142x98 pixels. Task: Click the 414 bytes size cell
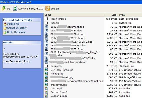click(111, 19)
